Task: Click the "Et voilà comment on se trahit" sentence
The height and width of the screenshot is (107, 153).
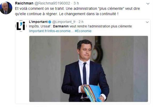Action: 40,8
